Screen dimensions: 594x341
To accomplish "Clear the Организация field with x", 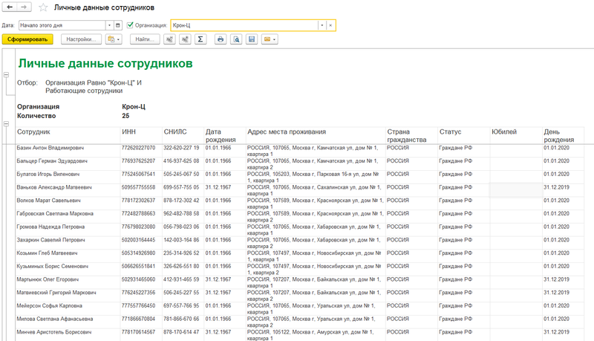I will tap(330, 25).
